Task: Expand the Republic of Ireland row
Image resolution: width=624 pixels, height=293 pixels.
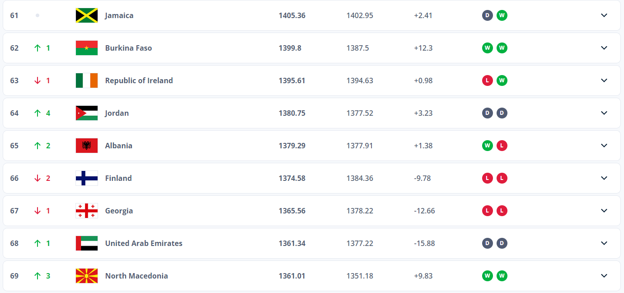Action: 604,80
